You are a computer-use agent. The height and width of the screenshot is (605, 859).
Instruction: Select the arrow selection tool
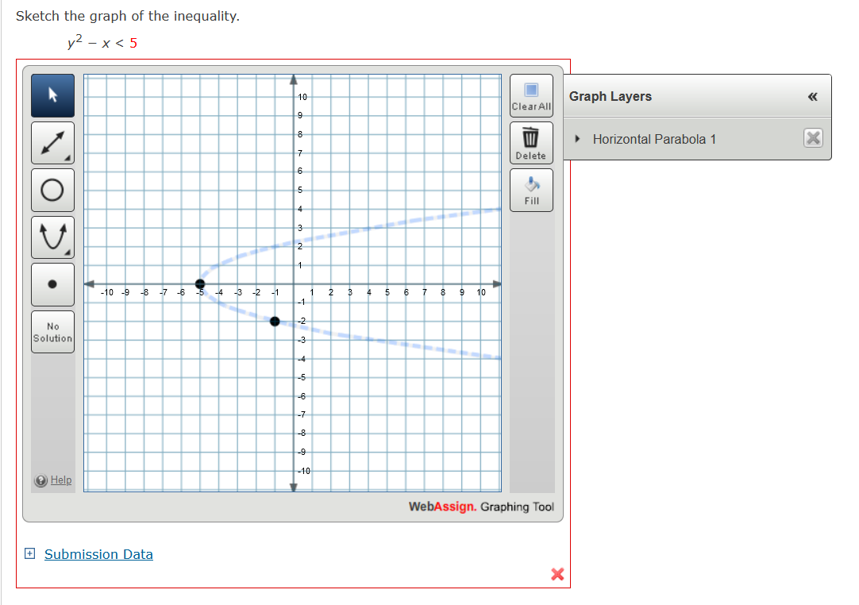[x=52, y=95]
